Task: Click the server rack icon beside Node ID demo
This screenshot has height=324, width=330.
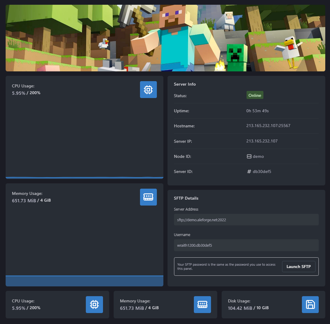Action: [249, 156]
